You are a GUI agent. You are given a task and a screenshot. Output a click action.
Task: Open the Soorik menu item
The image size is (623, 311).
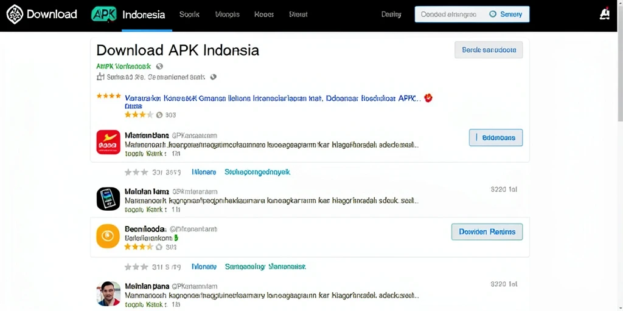189,15
